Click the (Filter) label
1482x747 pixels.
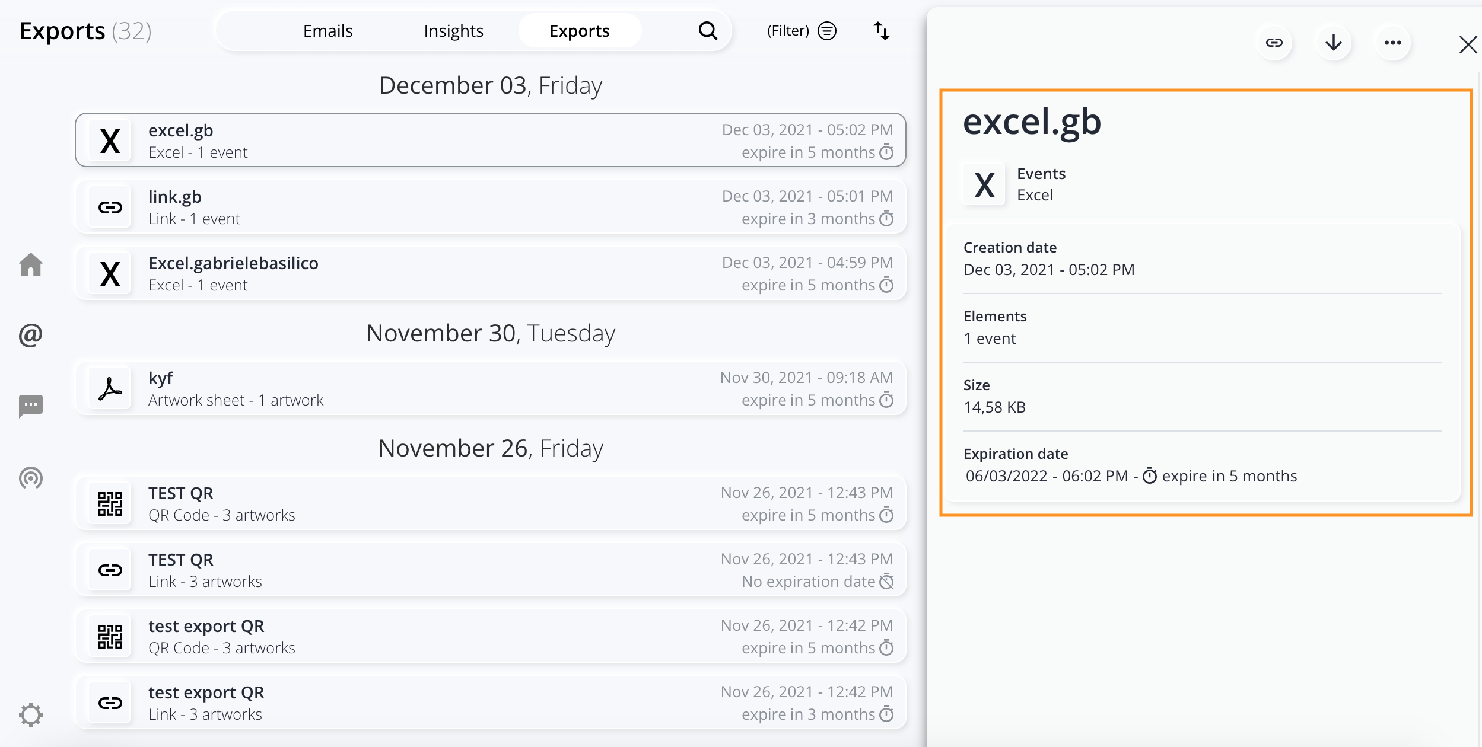point(788,31)
